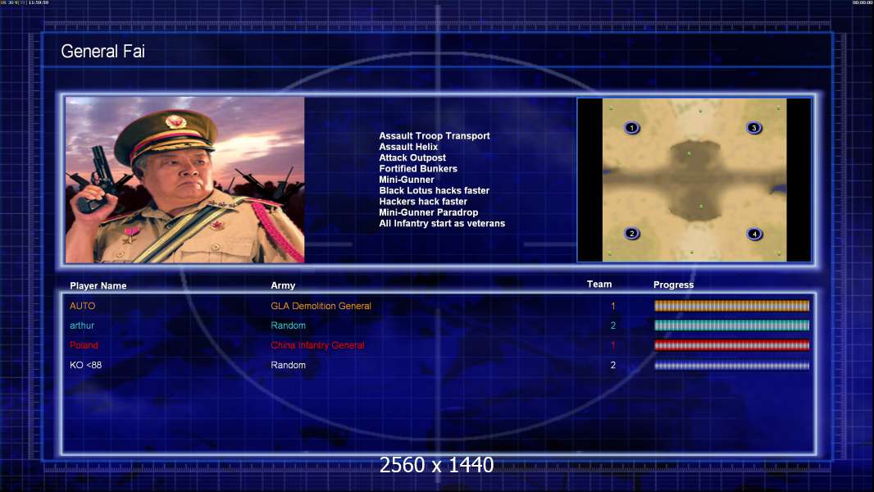Click the desert map preview thumbnail
This screenshot has width=874, height=492.
[694, 180]
